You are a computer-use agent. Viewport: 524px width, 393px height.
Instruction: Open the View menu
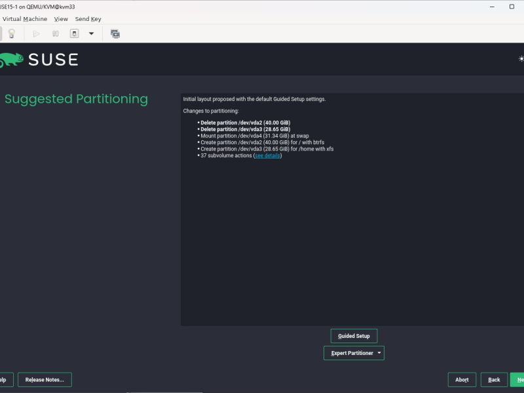click(x=61, y=19)
